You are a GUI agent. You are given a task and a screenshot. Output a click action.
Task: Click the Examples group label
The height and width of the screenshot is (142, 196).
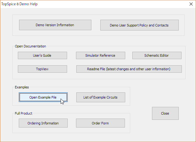point(22,87)
